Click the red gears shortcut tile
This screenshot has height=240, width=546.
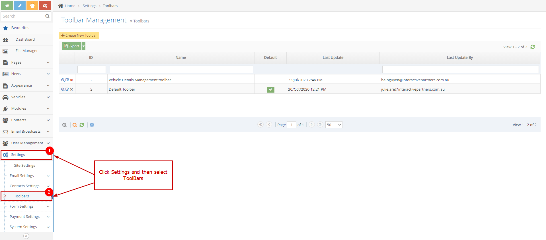coord(45,6)
